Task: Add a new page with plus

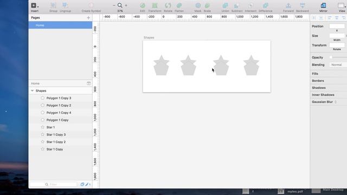Action: click(88, 18)
